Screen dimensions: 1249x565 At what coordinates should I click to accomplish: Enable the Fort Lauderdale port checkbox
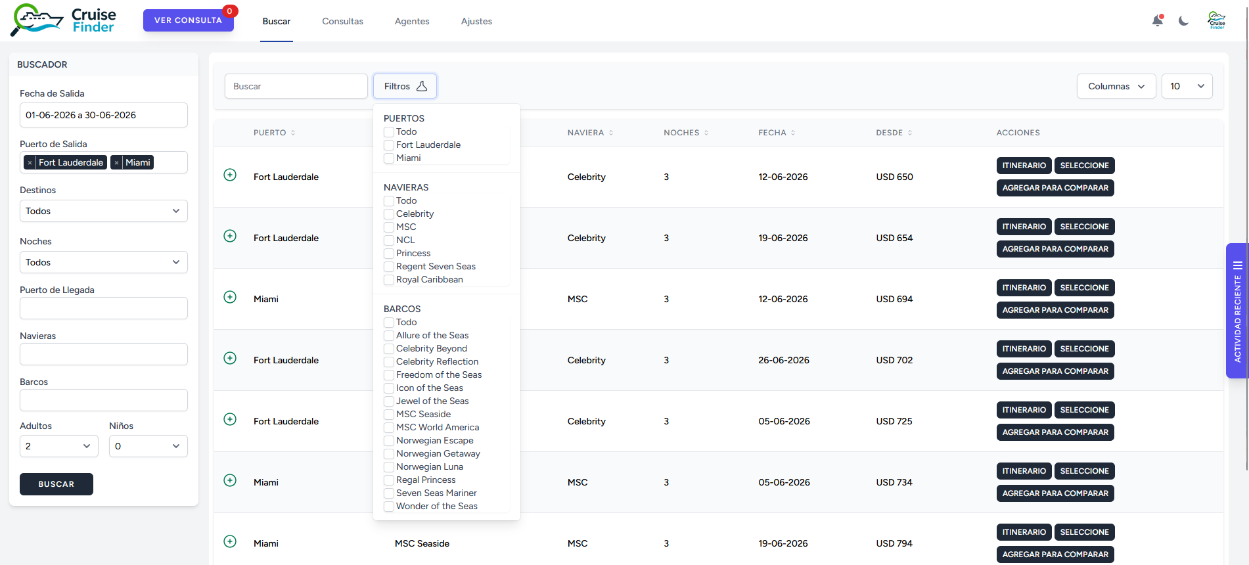389,145
